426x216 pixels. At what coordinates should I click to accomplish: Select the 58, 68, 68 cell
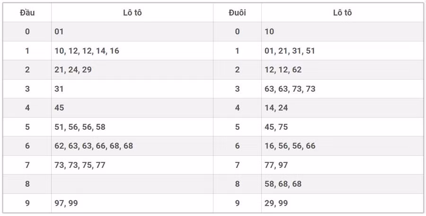[283, 184]
